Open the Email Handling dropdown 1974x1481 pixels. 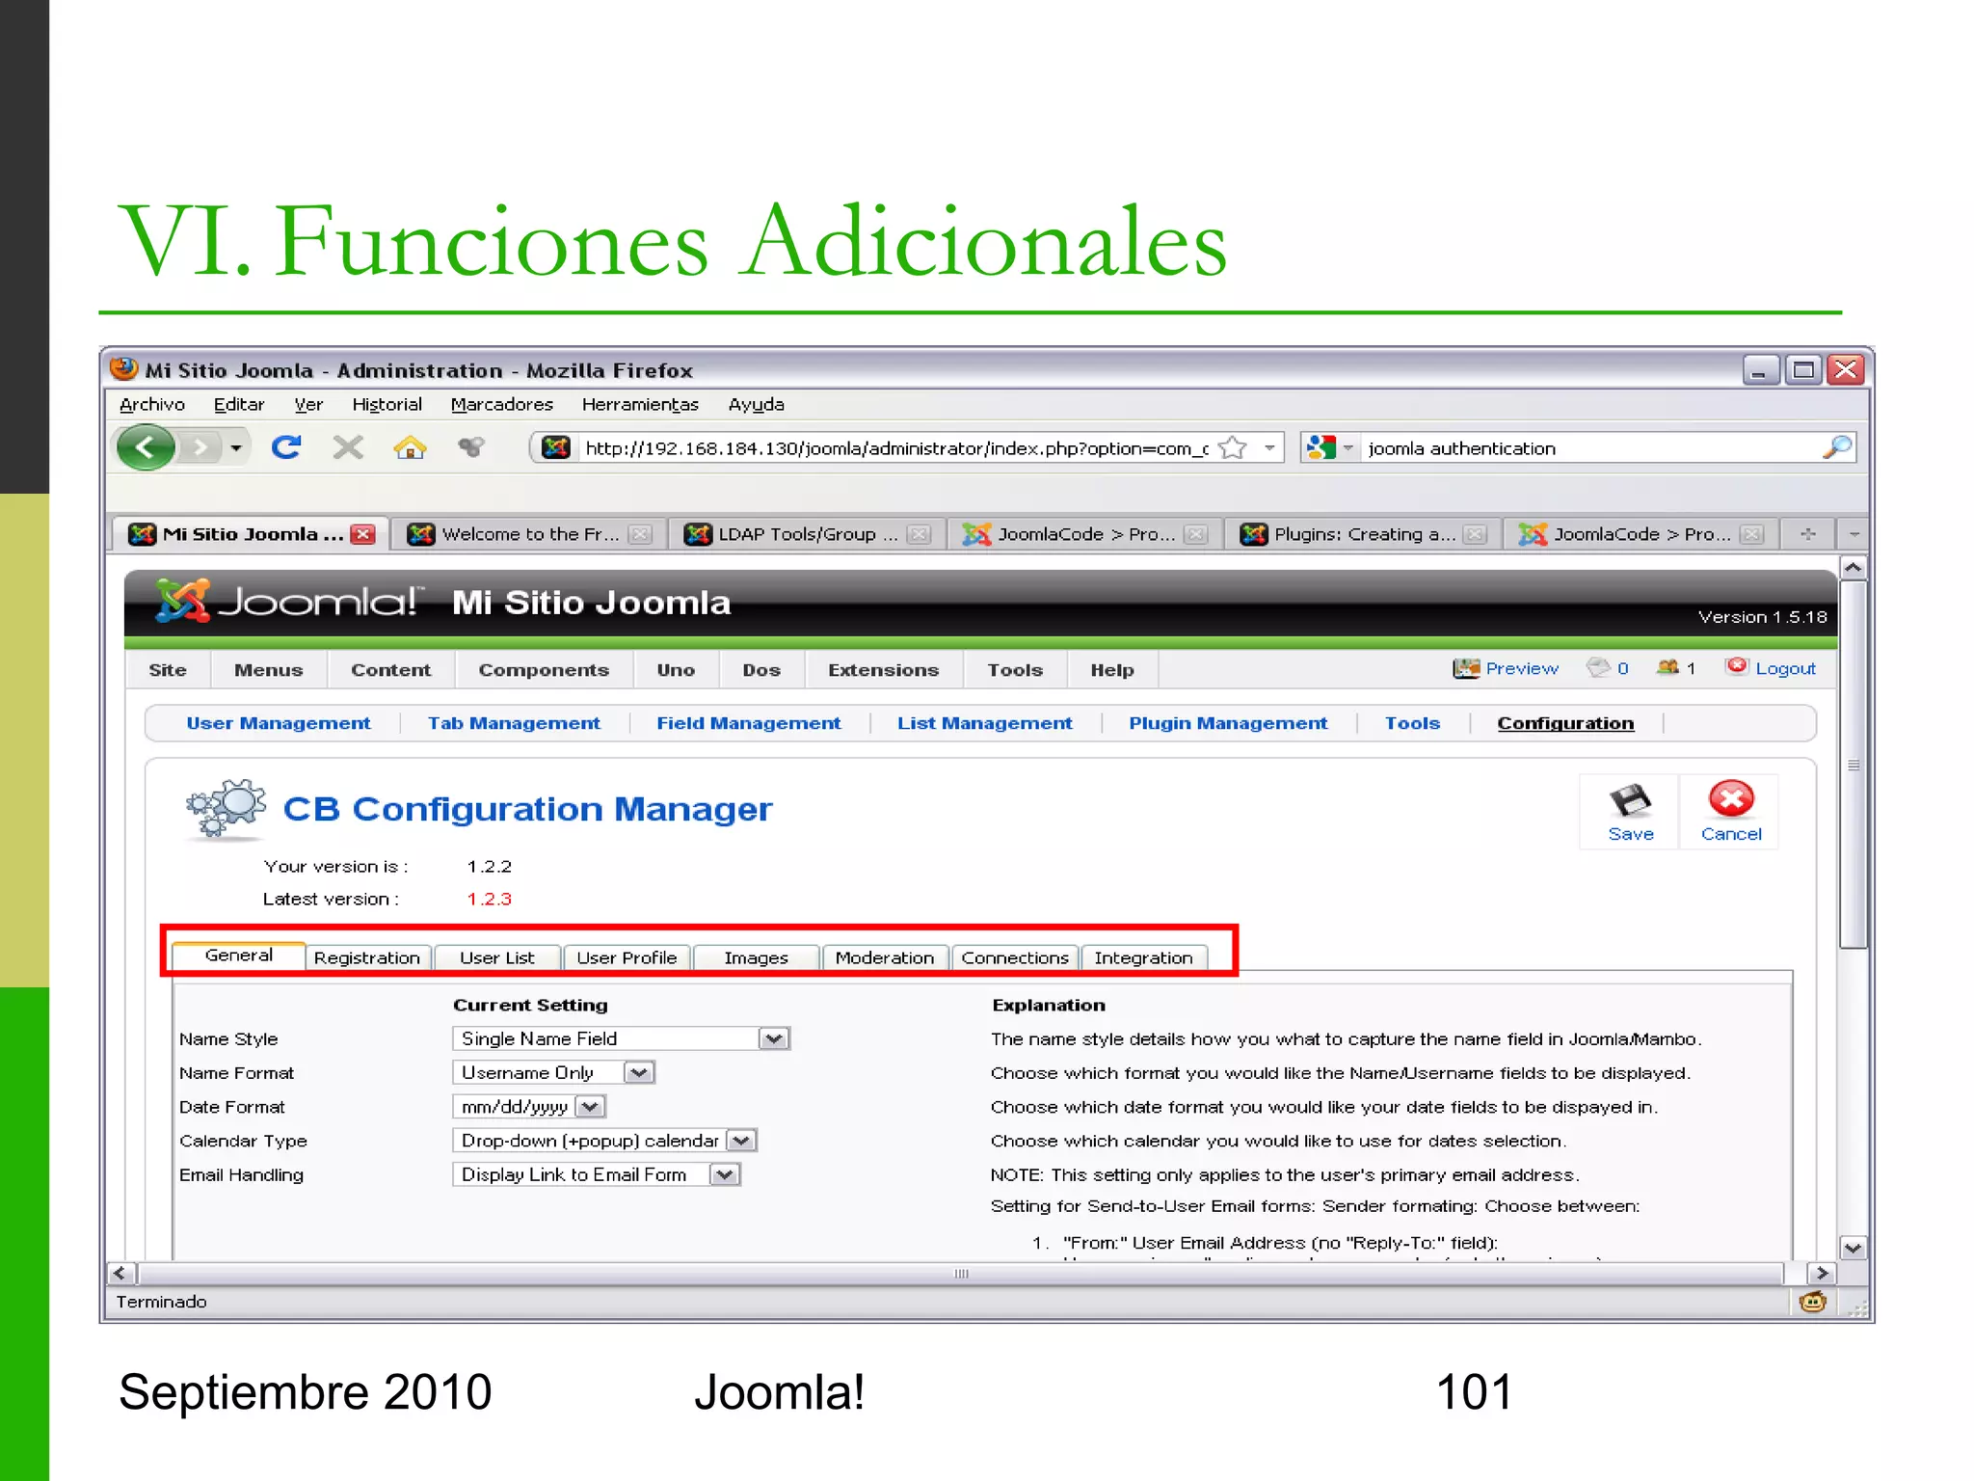pos(725,1174)
